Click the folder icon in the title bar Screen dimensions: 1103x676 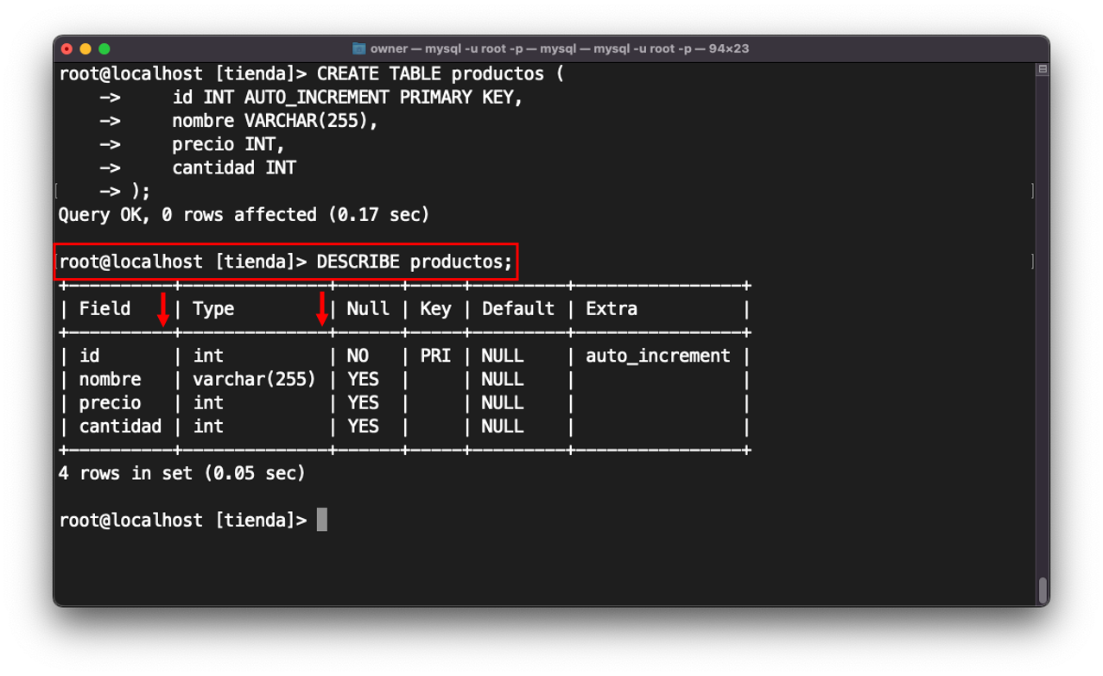(x=358, y=48)
